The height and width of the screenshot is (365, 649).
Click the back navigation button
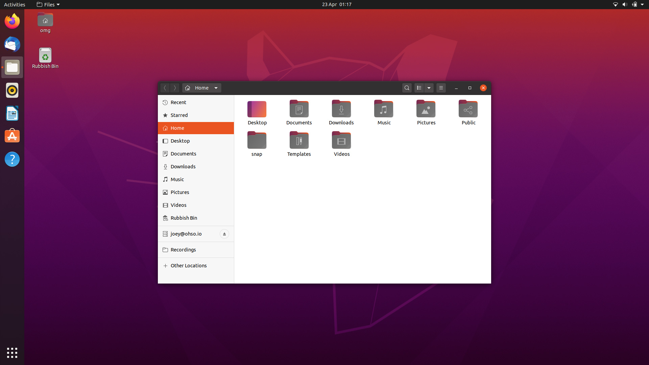tap(165, 88)
